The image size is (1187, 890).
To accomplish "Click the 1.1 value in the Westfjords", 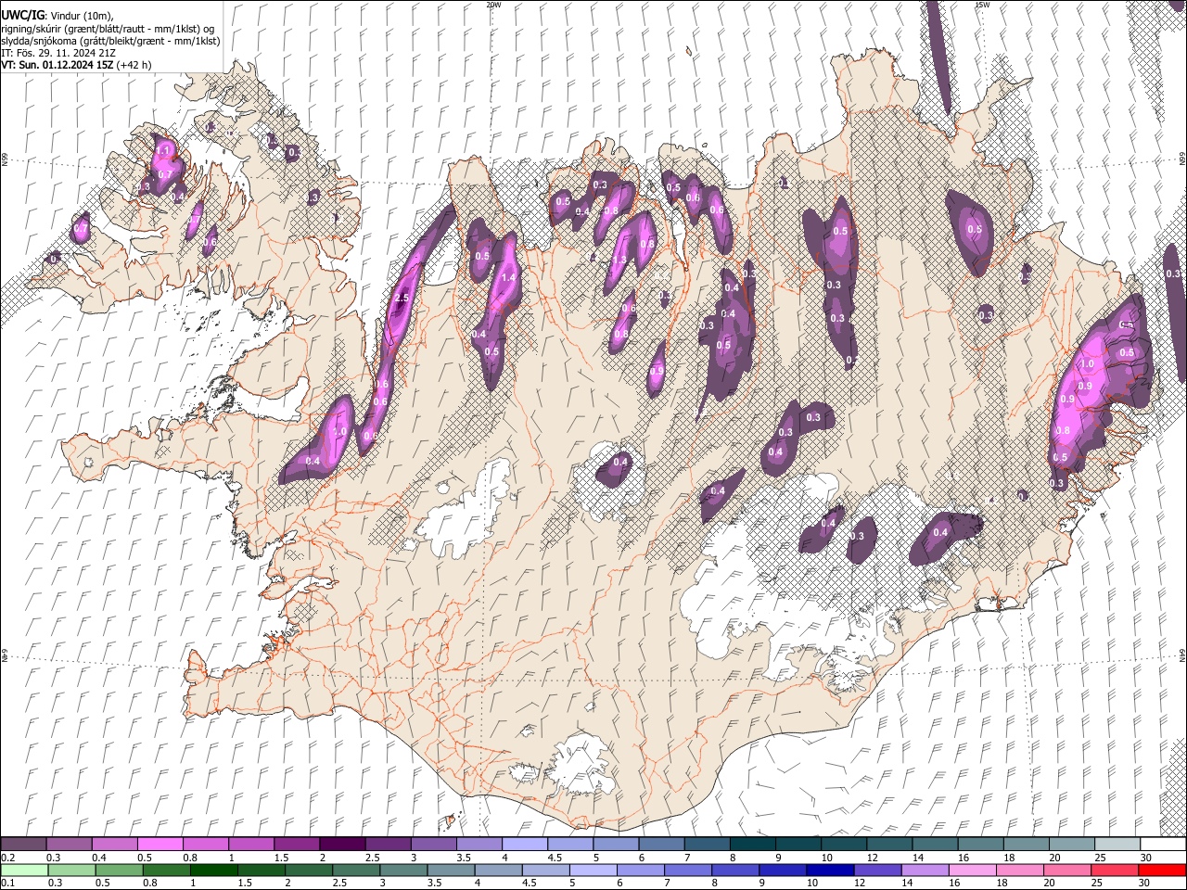I will [x=163, y=150].
